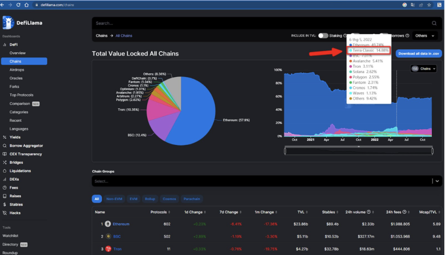
Task: Sort table by Stables column
Action: 330,212
